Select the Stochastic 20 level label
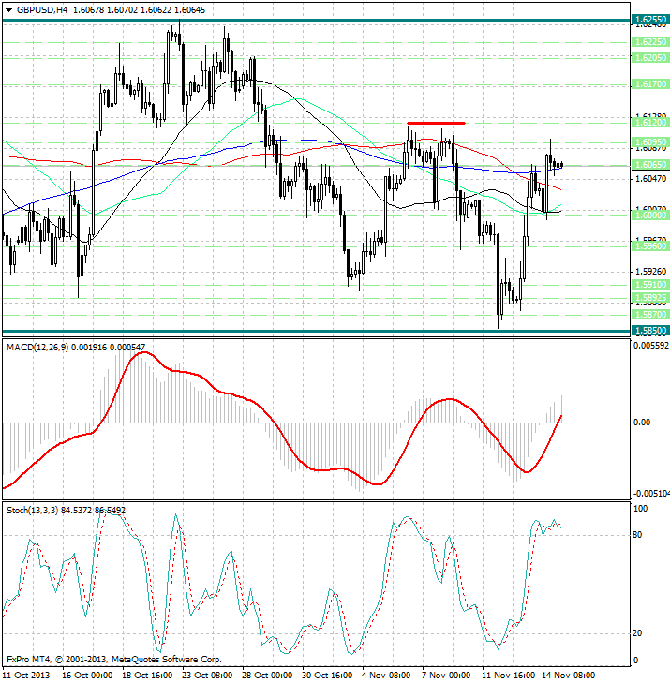The image size is (670, 683). click(637, 633)
